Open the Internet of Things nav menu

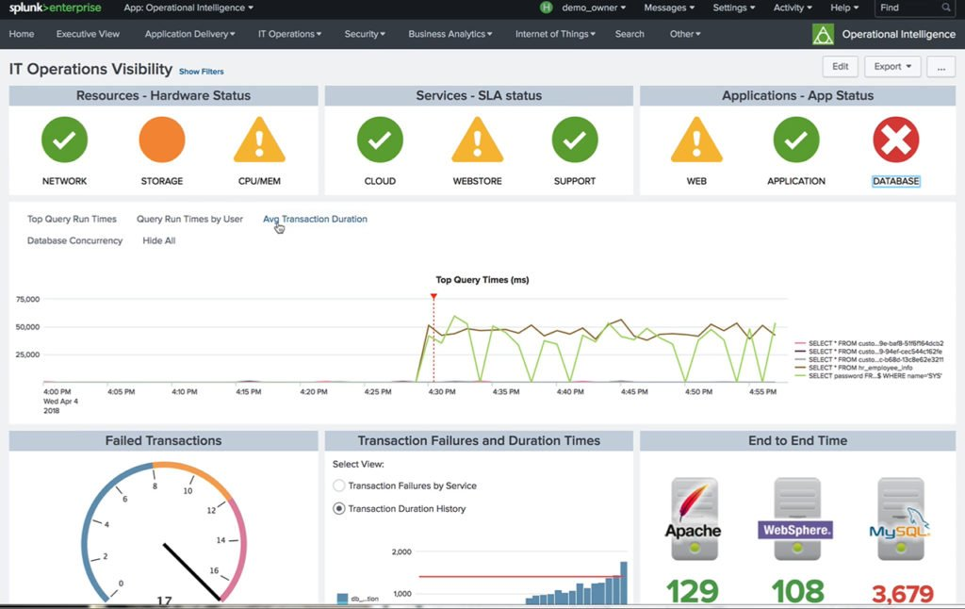pyautogui.click(x=555, y=34)
